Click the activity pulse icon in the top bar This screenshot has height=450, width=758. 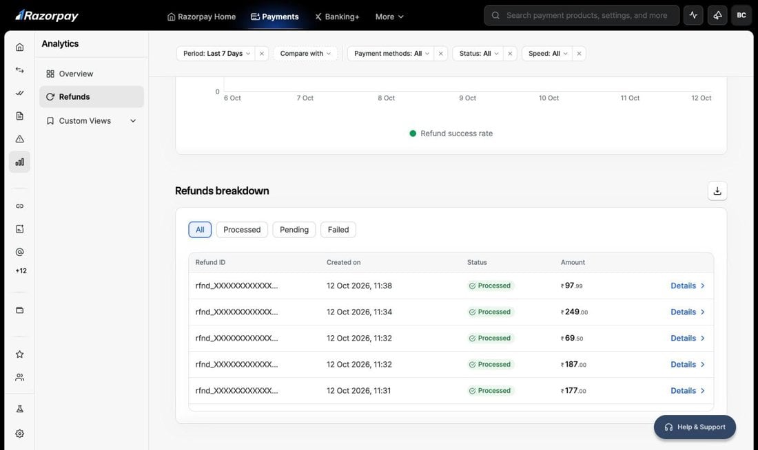tap(693, 15)
